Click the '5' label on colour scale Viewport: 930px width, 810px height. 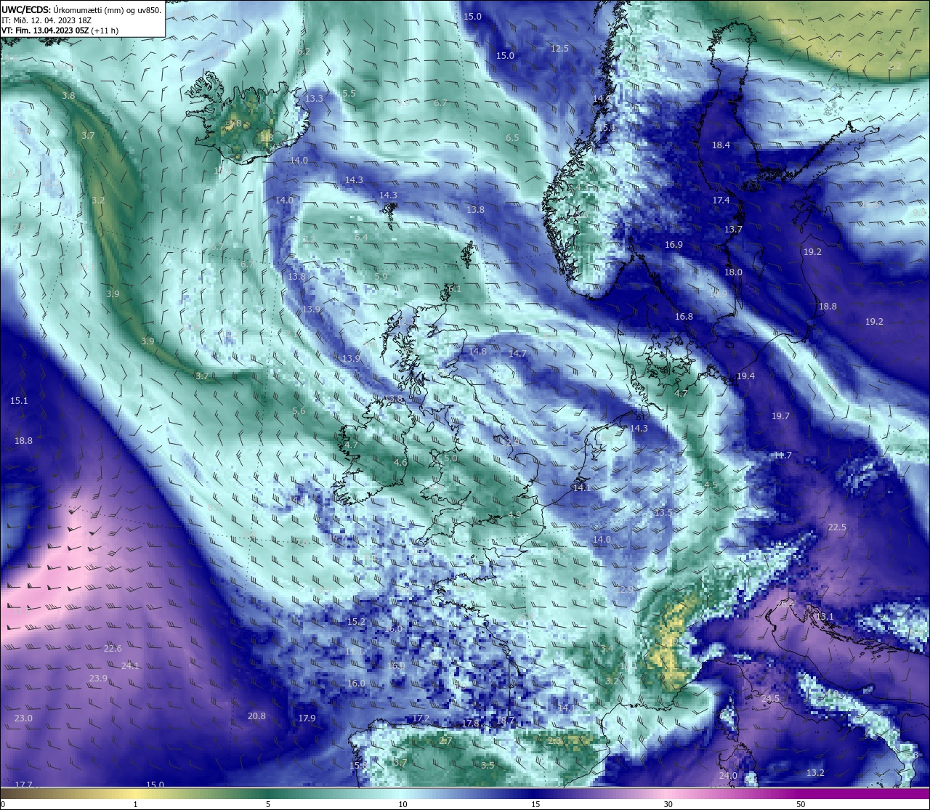tap(268, 804)
